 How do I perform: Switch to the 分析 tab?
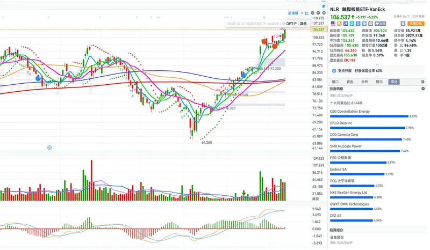pos(364,82)
